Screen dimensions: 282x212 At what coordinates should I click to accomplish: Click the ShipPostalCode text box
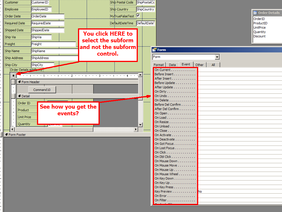146,3
